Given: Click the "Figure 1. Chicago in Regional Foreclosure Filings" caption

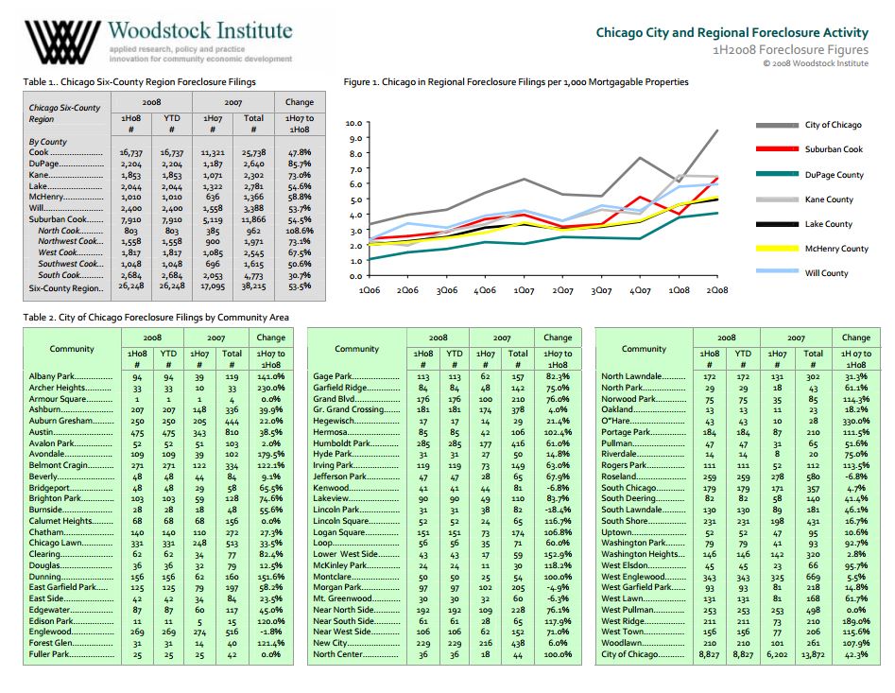Looking at the screenshot, I should [516, 81].
